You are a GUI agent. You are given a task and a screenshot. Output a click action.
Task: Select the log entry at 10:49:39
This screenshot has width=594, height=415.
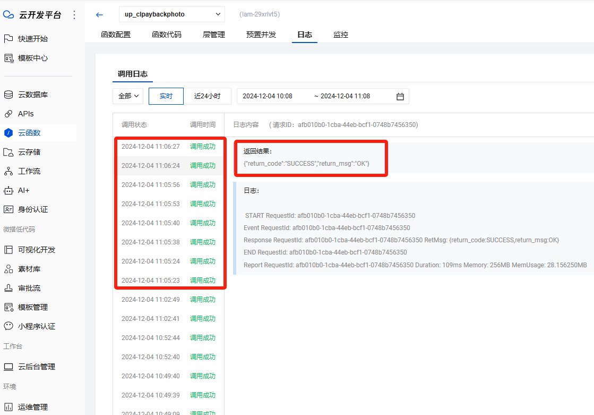point(169,395)
